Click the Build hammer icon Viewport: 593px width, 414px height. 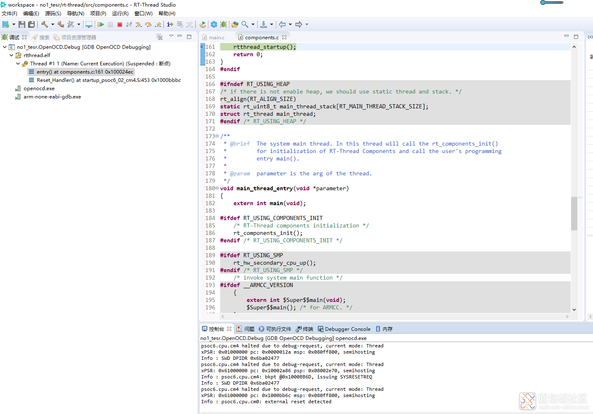pos(45,24)
